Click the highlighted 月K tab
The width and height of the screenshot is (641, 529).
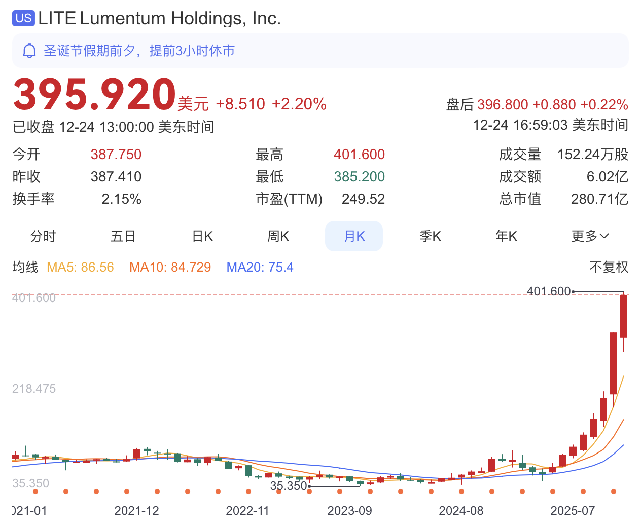tap(354, 236)
